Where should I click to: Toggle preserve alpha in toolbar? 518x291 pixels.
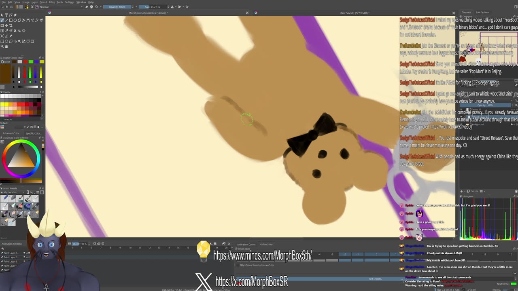click(x=91, y=7)
